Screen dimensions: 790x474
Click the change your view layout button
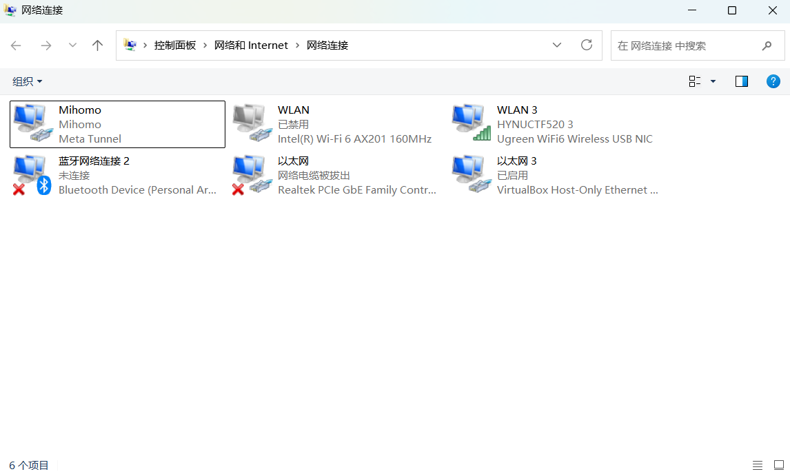click(695, 81)
